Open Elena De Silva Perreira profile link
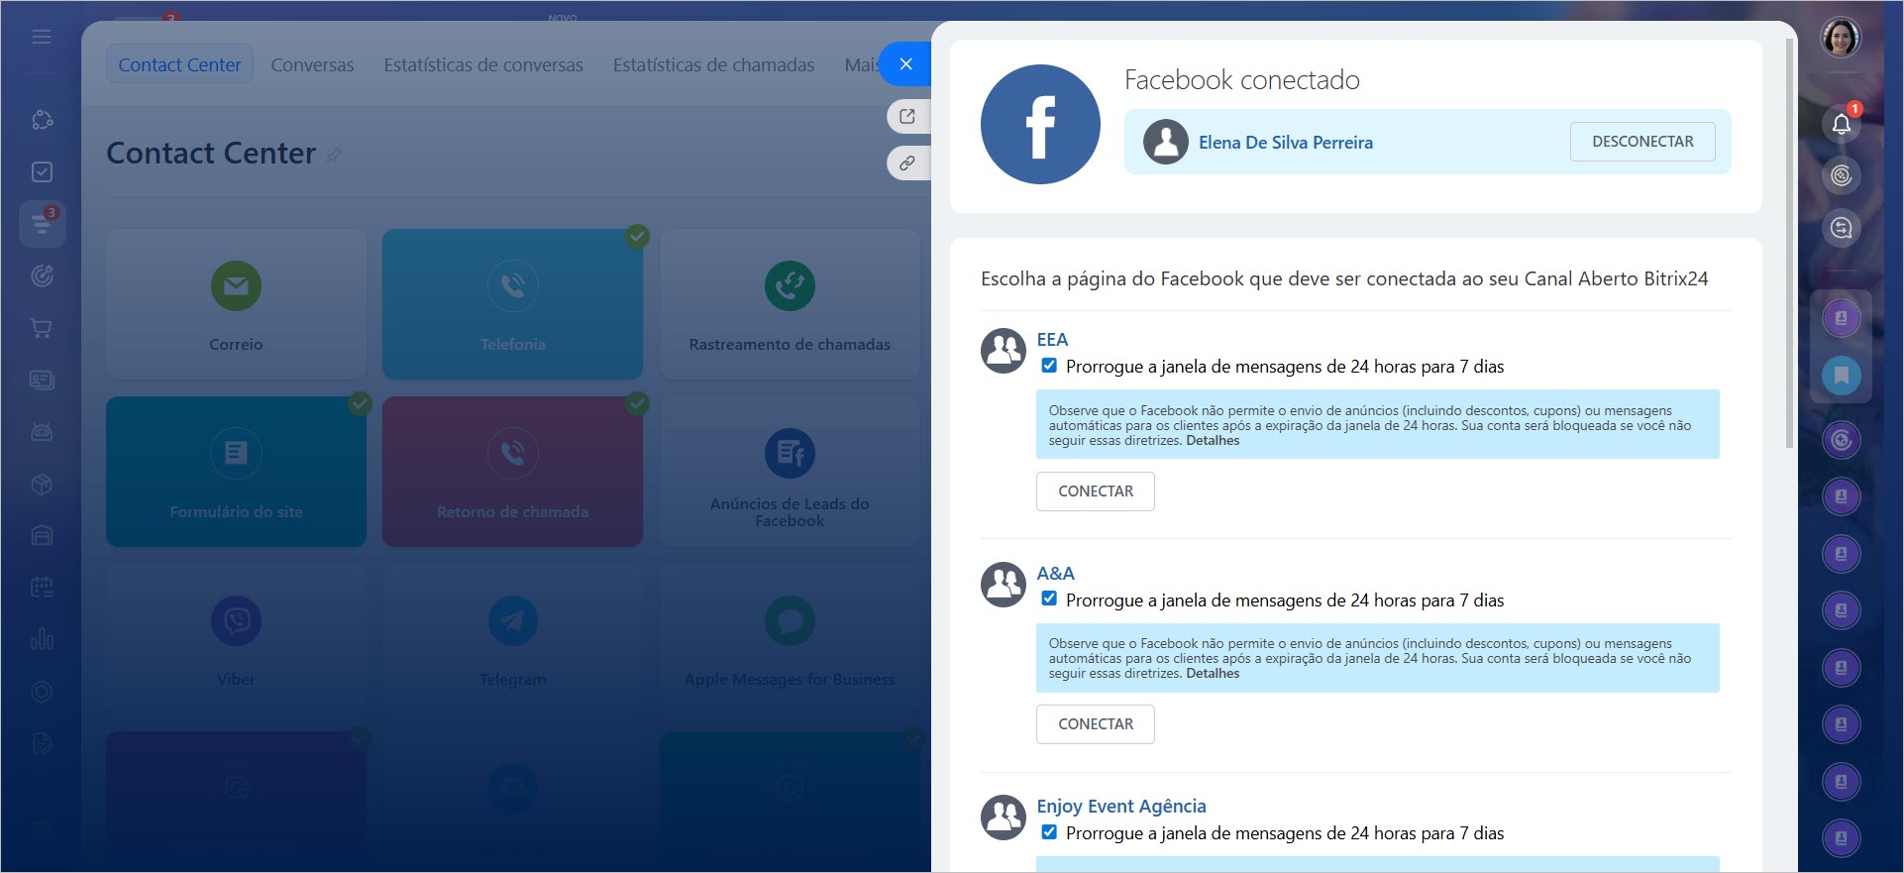The width and height of the screenshot is (1904, 873). pyautogui.click(x=1286, y=143)
